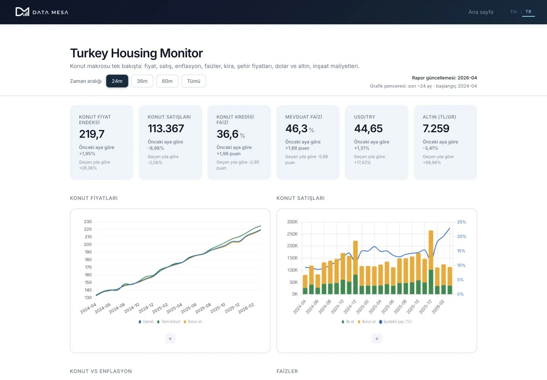The image size is (547, 380).
Task: Click the 25% axis label in sales chart
Action: [x=462, y=222]
